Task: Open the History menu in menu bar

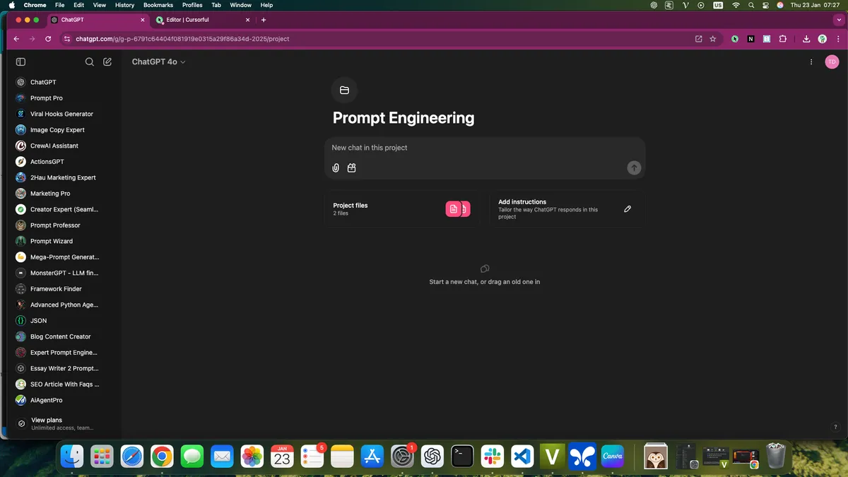Action: click(x=124, y=5)
